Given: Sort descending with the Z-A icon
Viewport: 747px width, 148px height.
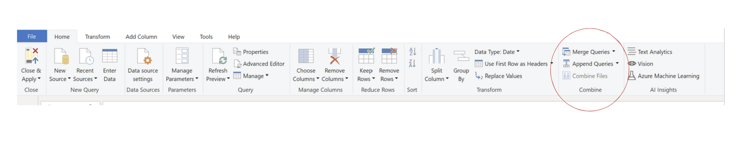Looking at the screenshot, I should tap(412, 64).
